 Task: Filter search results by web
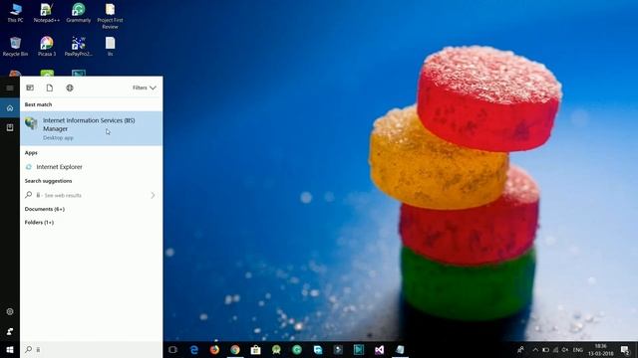pos(70,88)
